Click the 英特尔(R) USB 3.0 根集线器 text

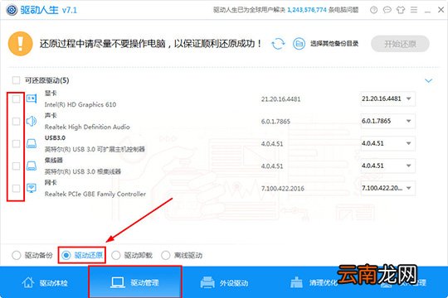coord(83,171)
